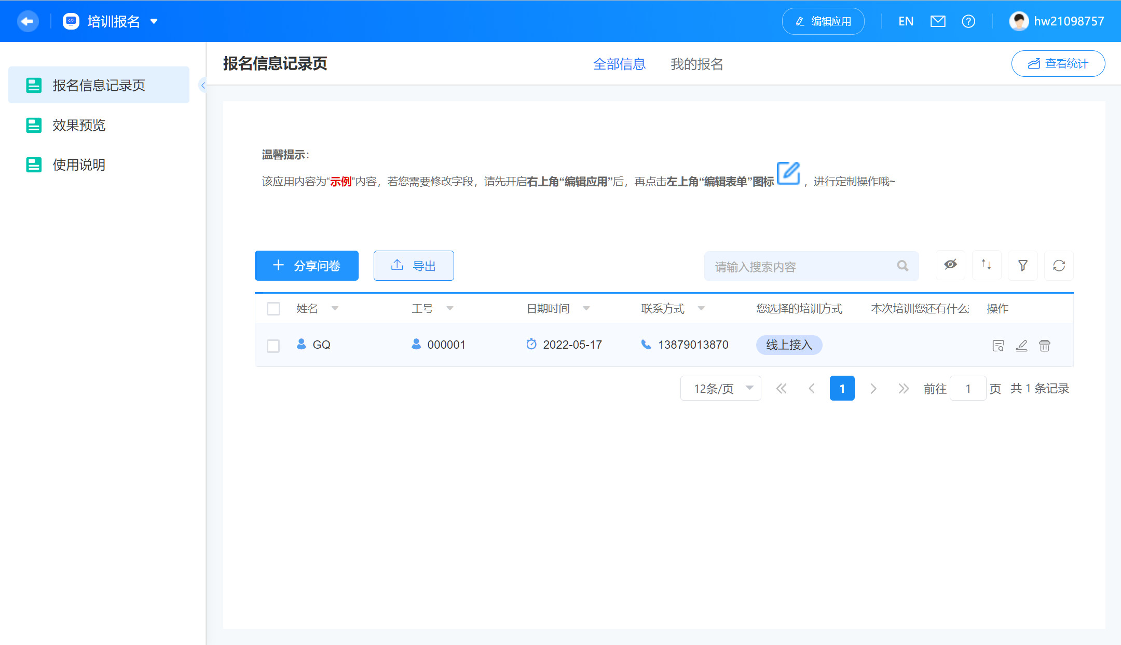
Task: Delete the GQ record trash icon
Action: click(x=1044, y=346)
